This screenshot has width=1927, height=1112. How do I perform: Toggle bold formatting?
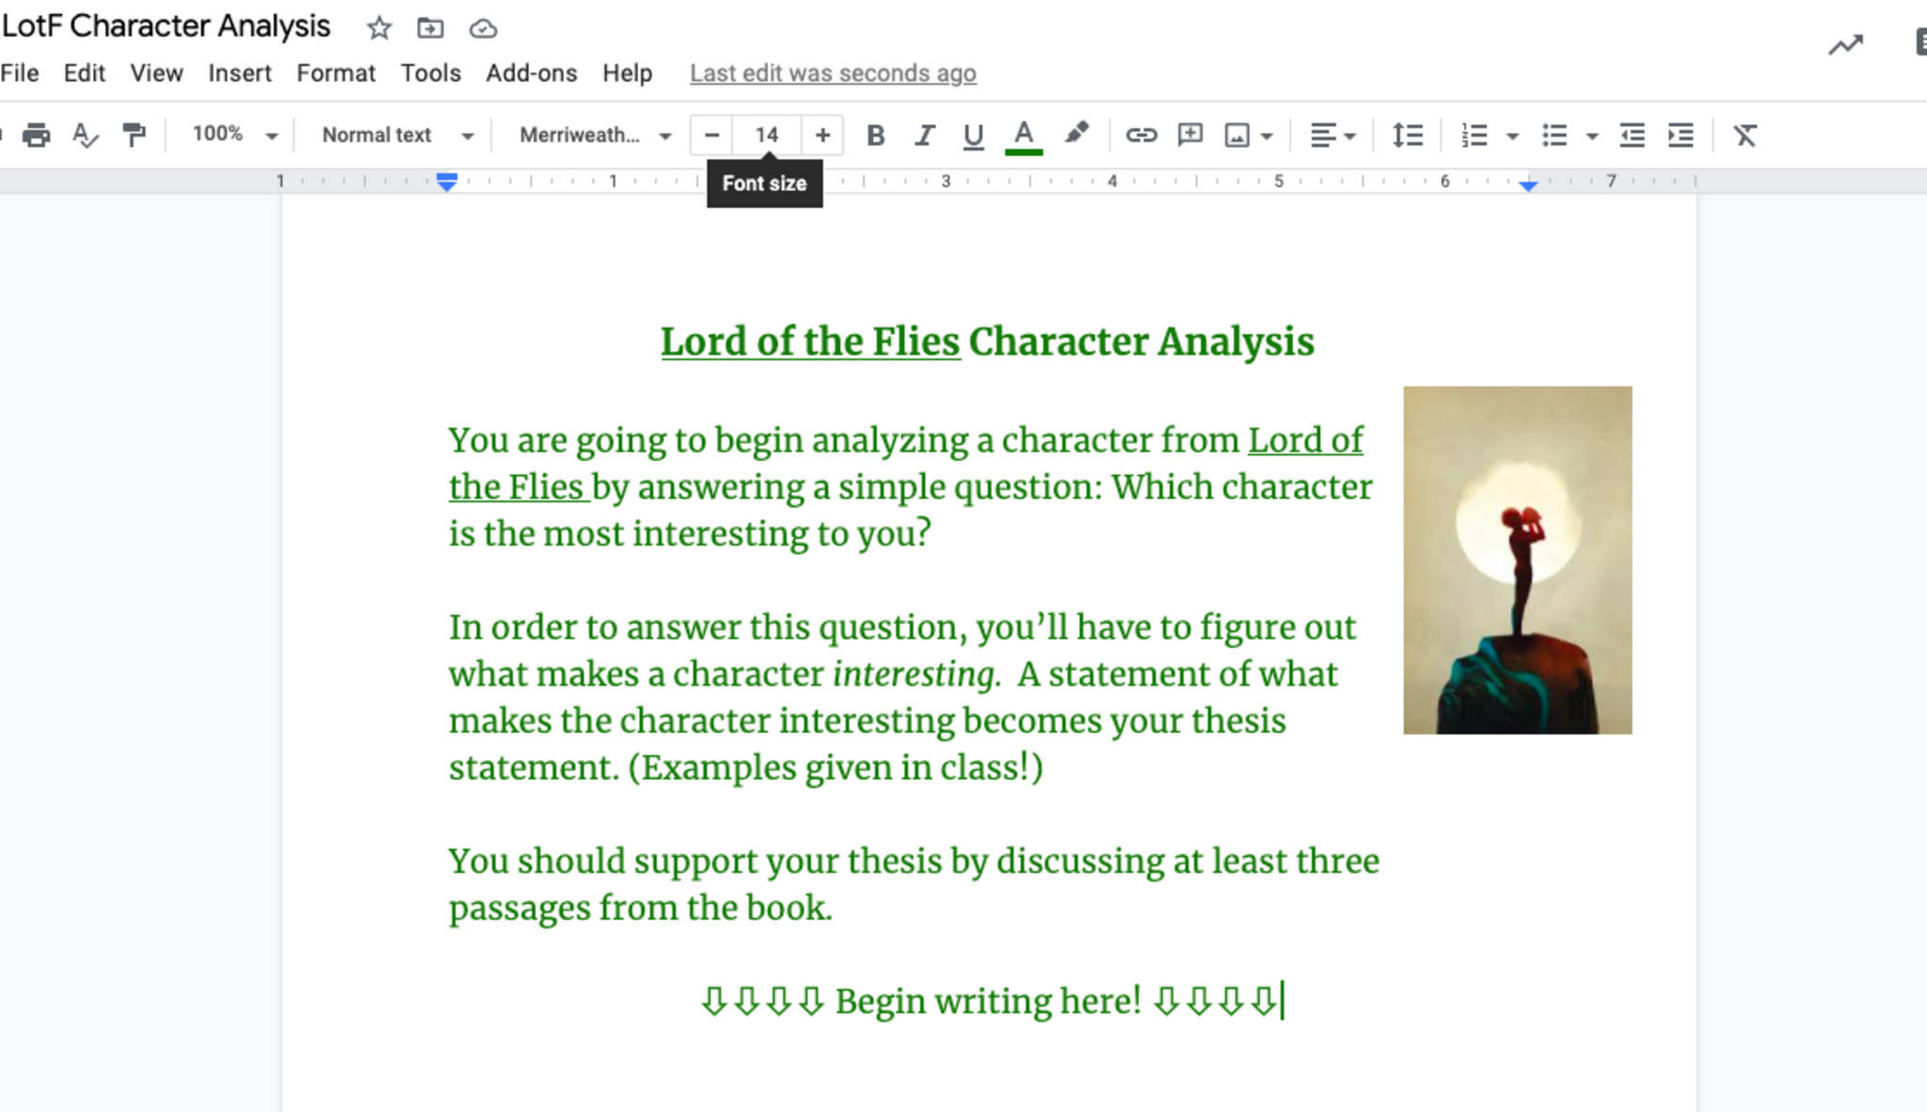click(x=875, y=135)
